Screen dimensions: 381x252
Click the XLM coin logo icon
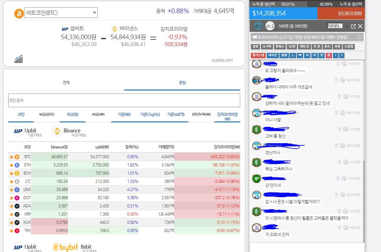(x=17, y=223)
